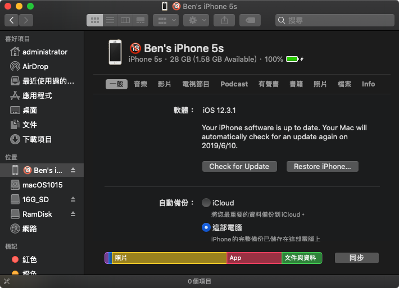The image size is (399, 288).
Task: Switch to the 影片 movies tab
Action: click(x=165, y=84)
